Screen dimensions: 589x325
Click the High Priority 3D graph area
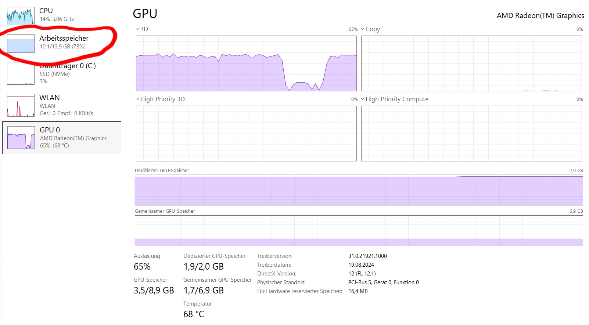coord(246,134)
